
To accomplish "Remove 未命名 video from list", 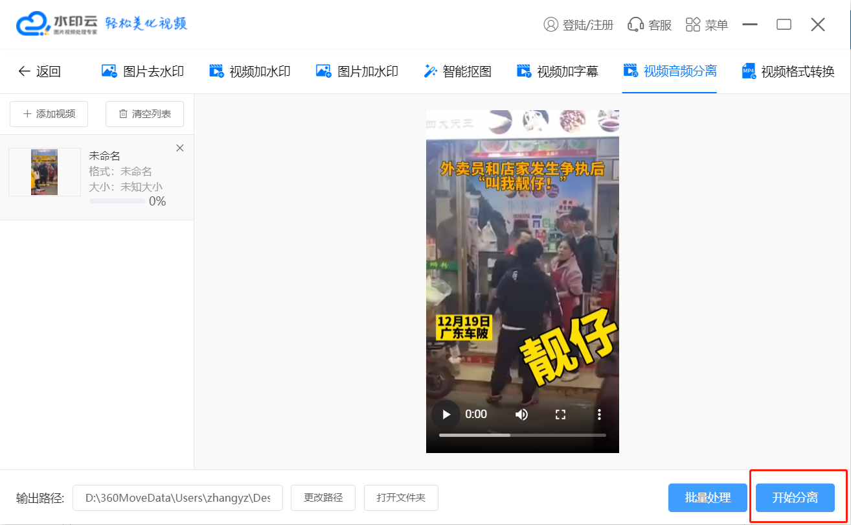I will click(180, 148).
